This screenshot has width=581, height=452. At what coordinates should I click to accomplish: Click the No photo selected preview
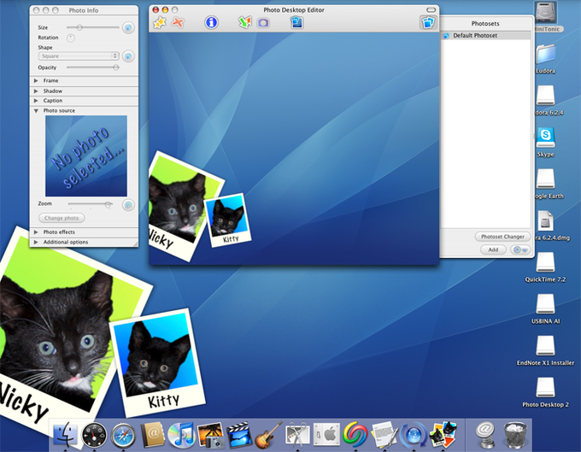click(86, 156)
